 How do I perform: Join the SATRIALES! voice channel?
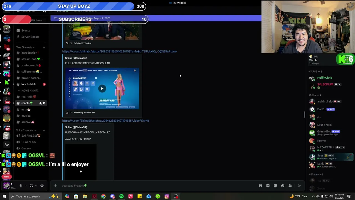pos(31,136)
